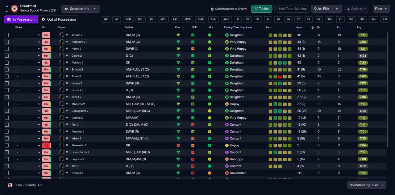395x195 pixels.
Task: Click Baptiste's unhappy face icon
Action: coord(227,159)
